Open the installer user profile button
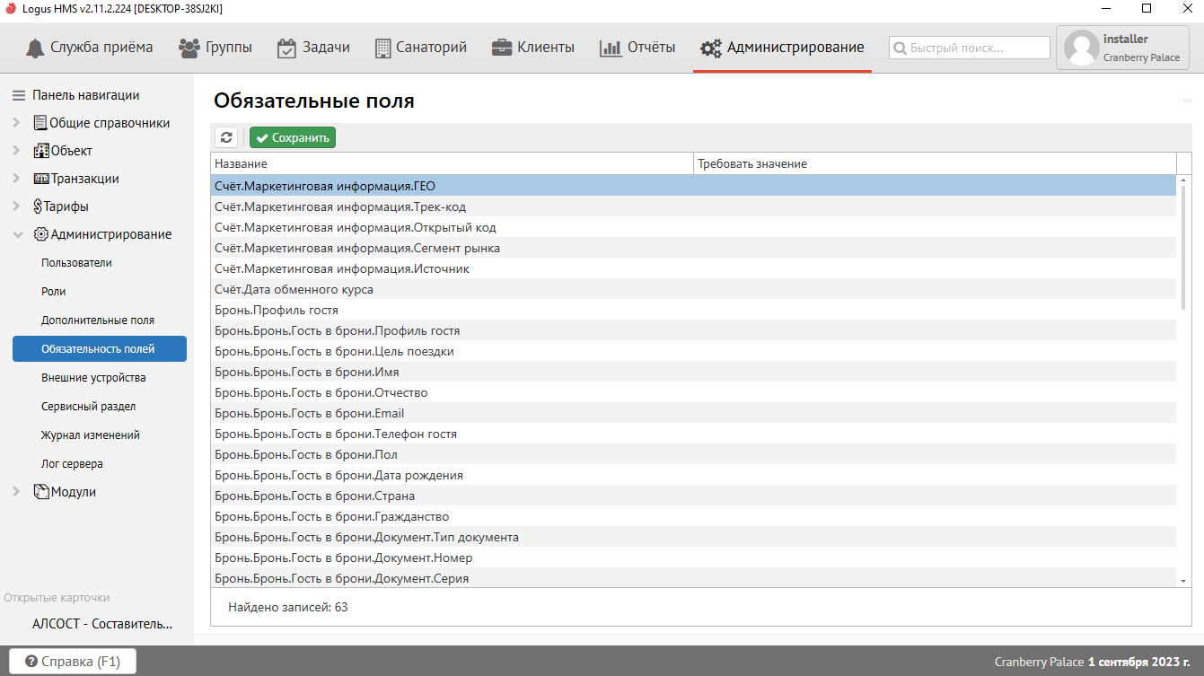1204x676 pixels. coord(1123,48)
